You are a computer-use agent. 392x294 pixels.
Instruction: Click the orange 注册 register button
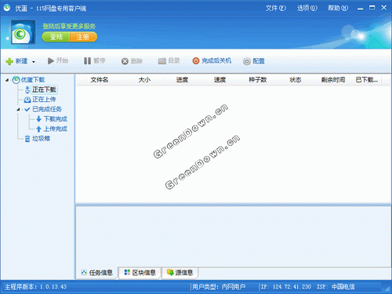click(83, 37)
